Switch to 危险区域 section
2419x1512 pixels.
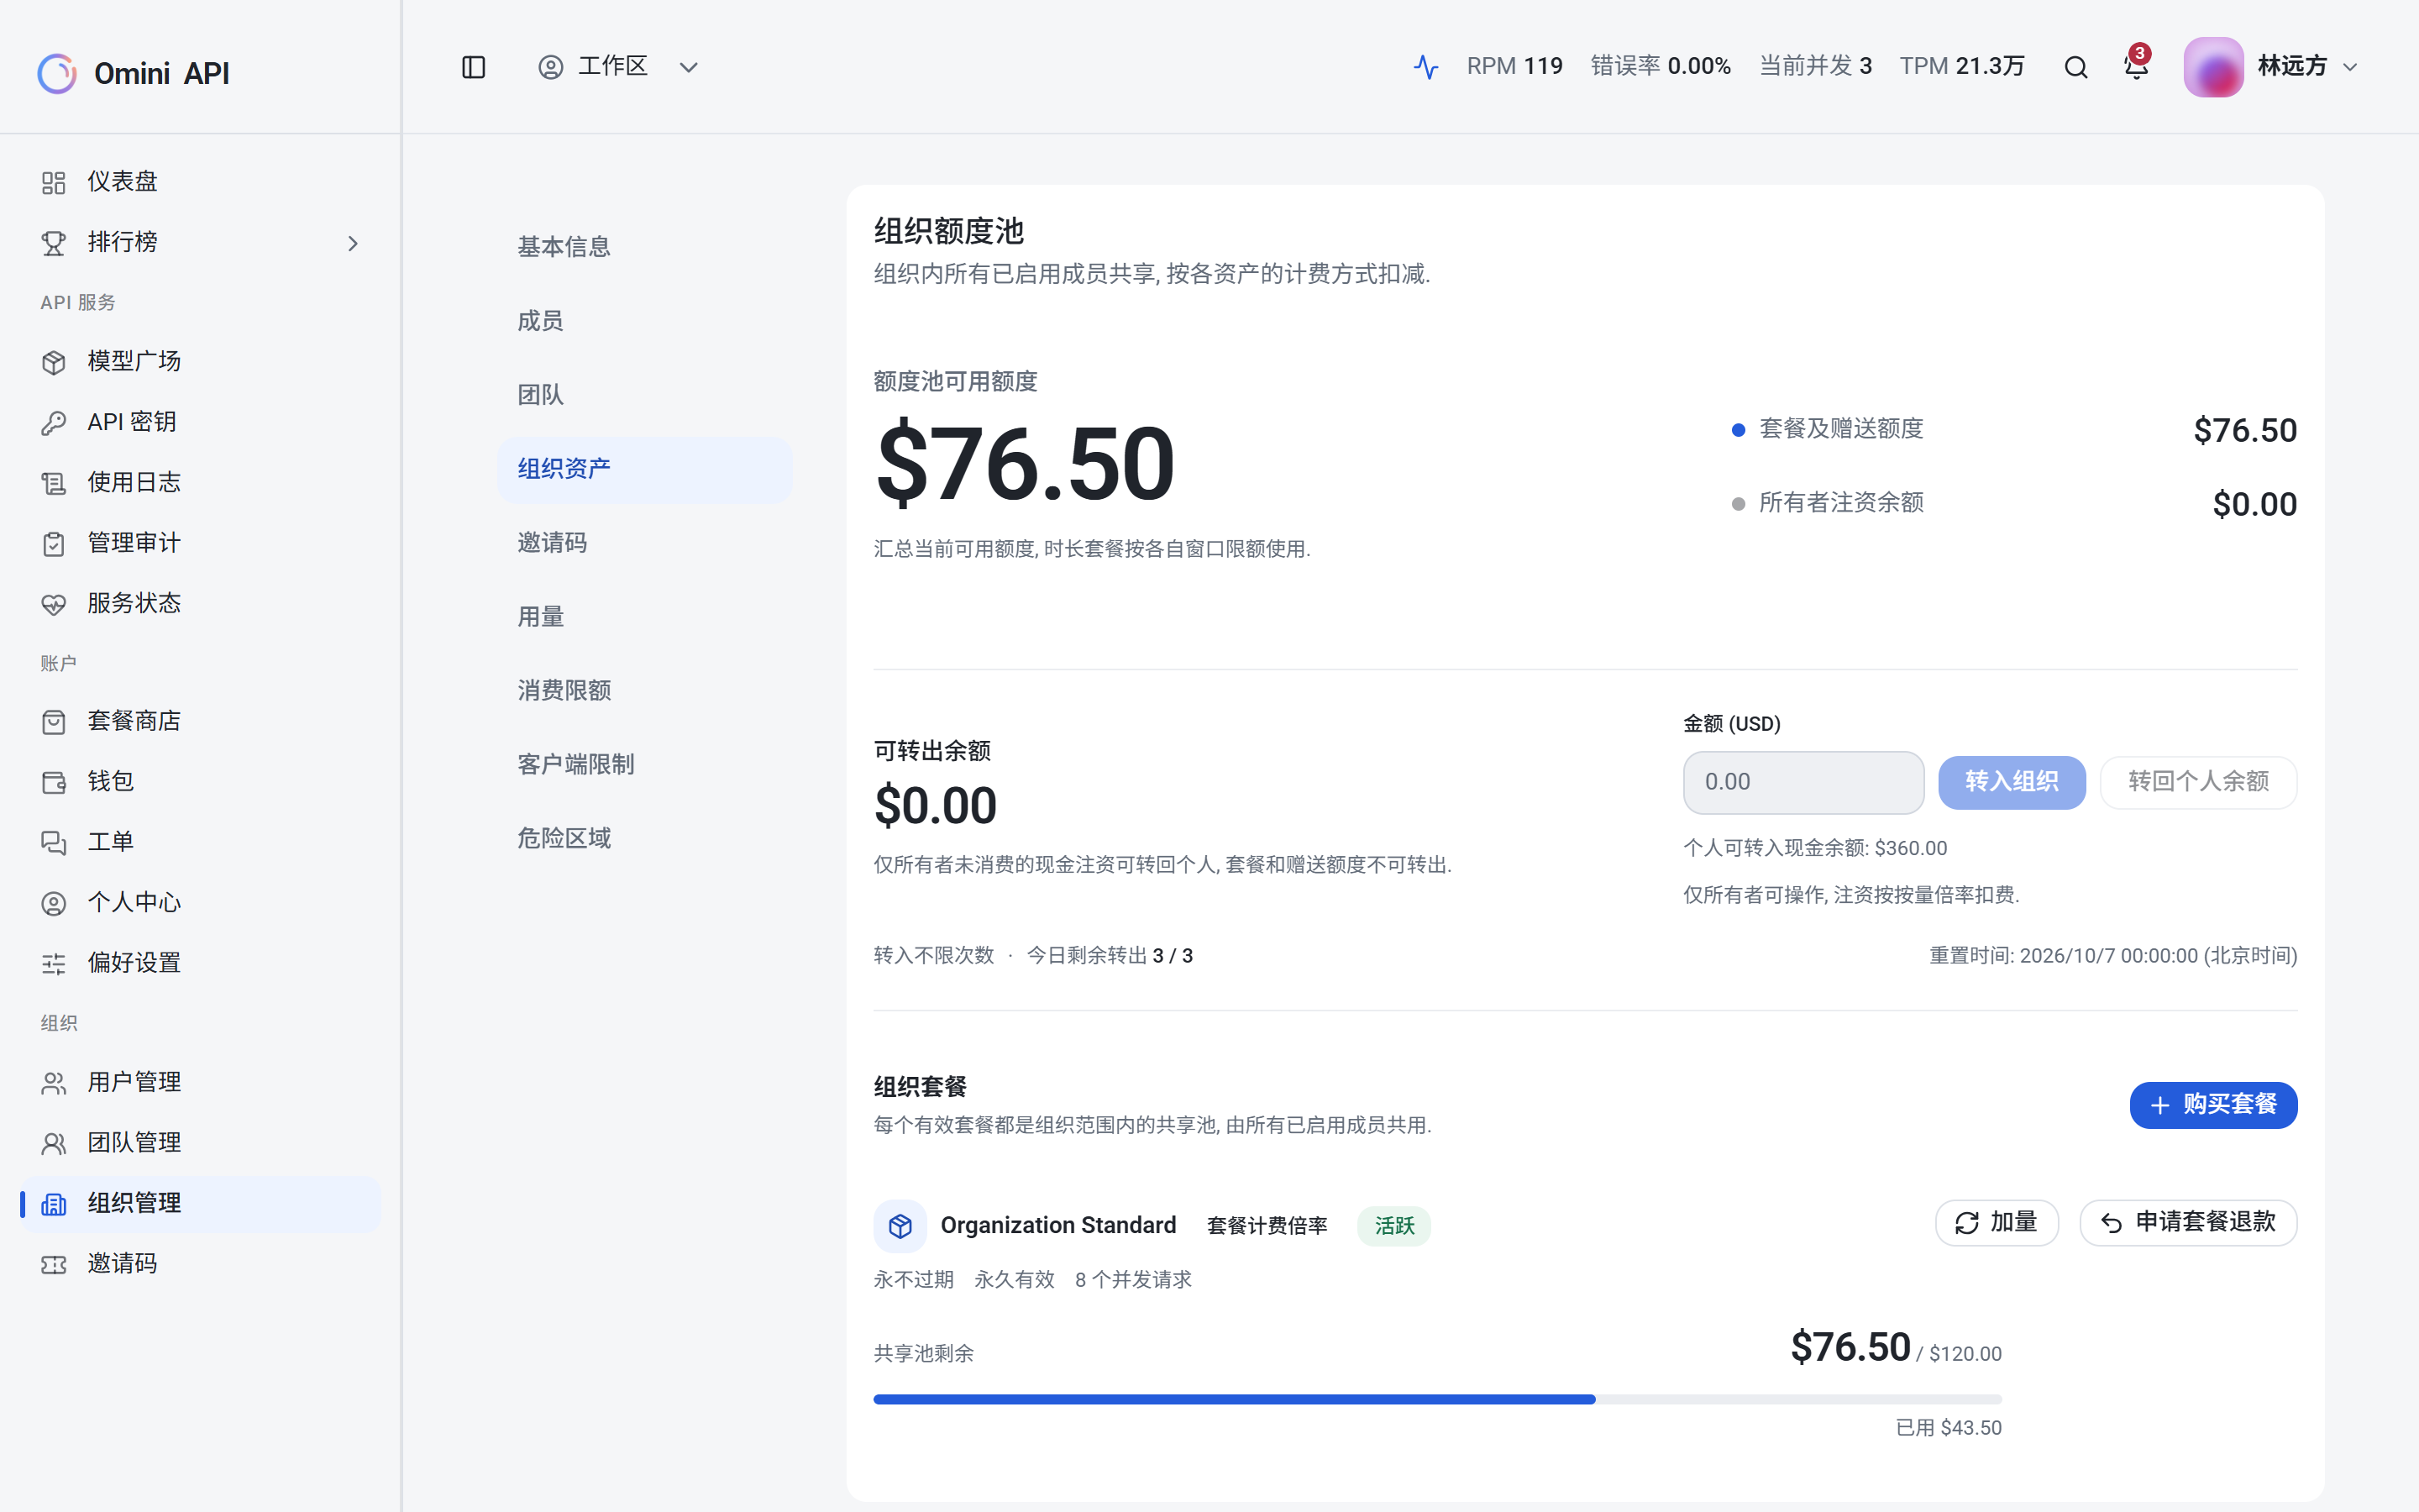click(x=645, y=838)
